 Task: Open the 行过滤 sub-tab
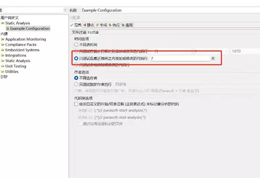click(x=93, y=32)
